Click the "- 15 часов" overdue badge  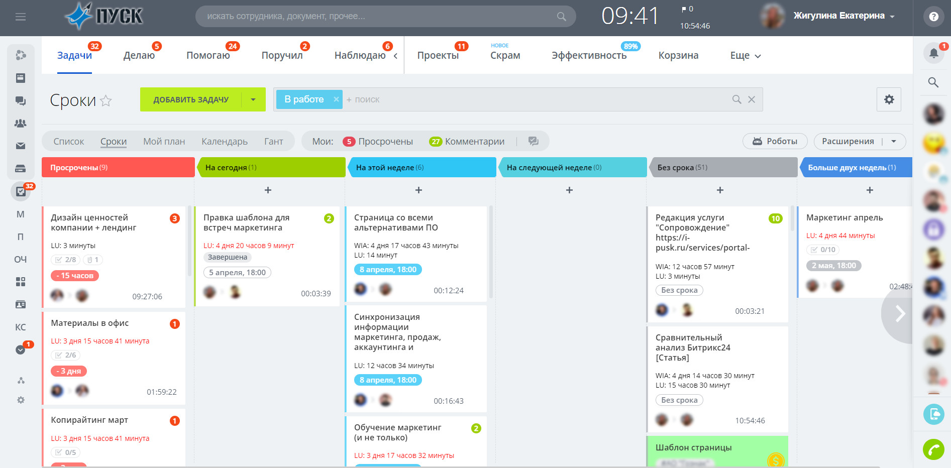(x=75, y=276)
